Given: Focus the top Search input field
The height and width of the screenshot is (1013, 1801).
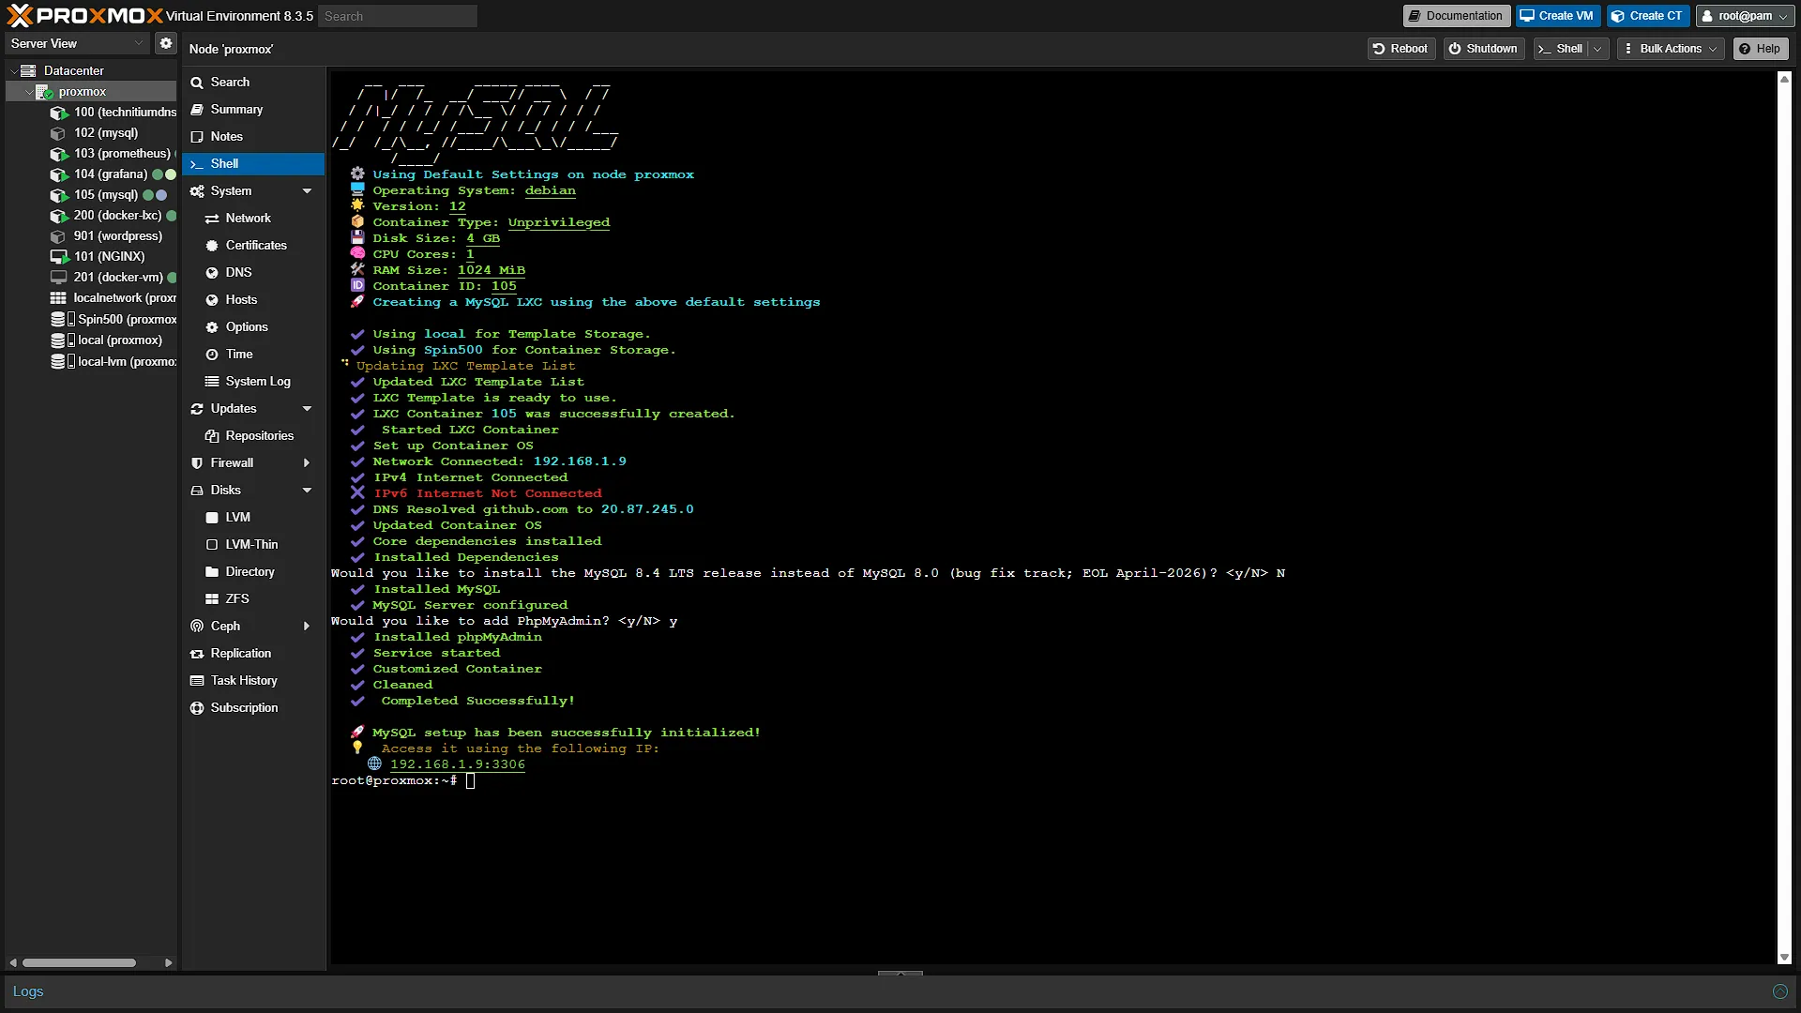Looking at the screenshot, I should [398, 16].
